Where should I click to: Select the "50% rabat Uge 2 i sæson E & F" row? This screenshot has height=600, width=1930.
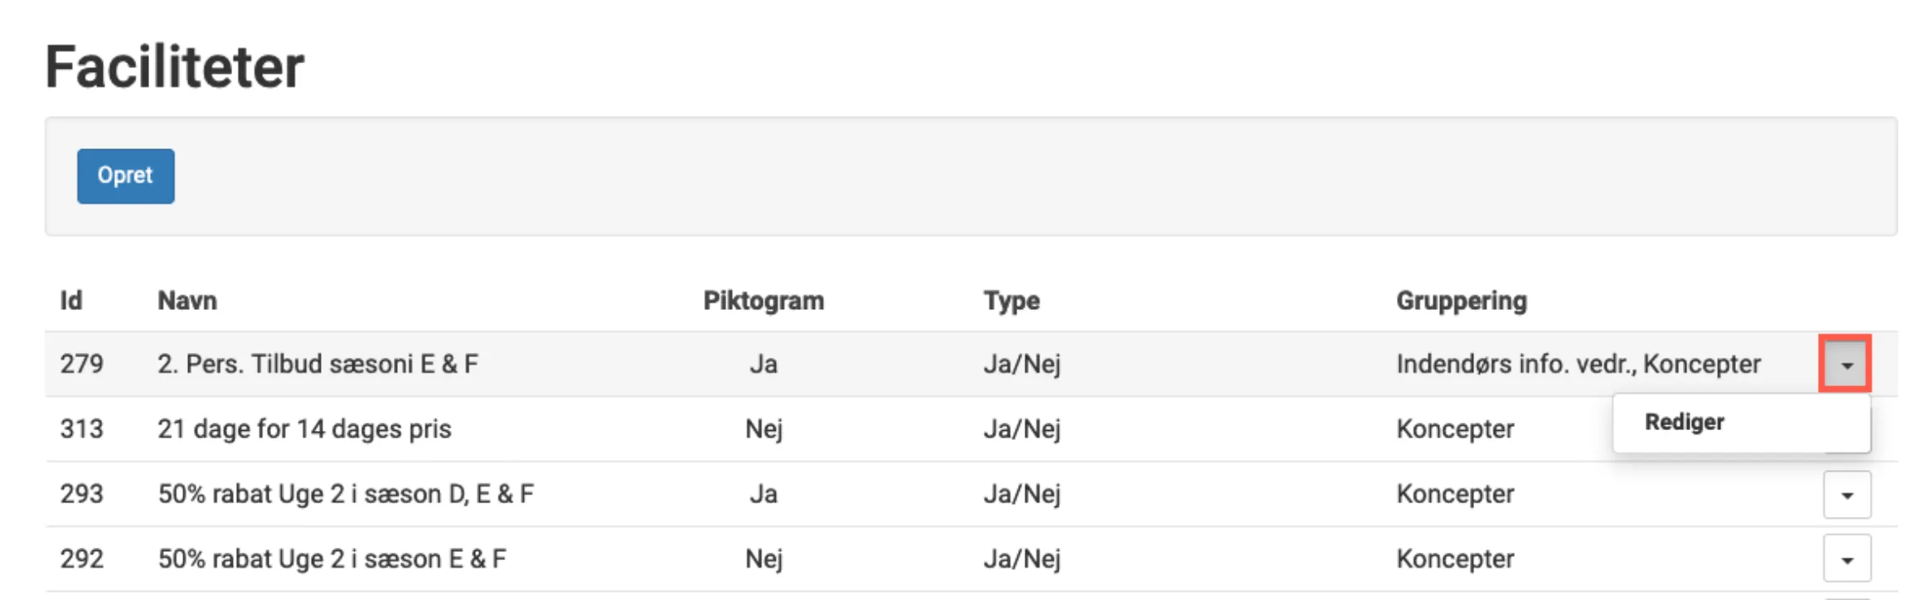[x=332, y=559]
